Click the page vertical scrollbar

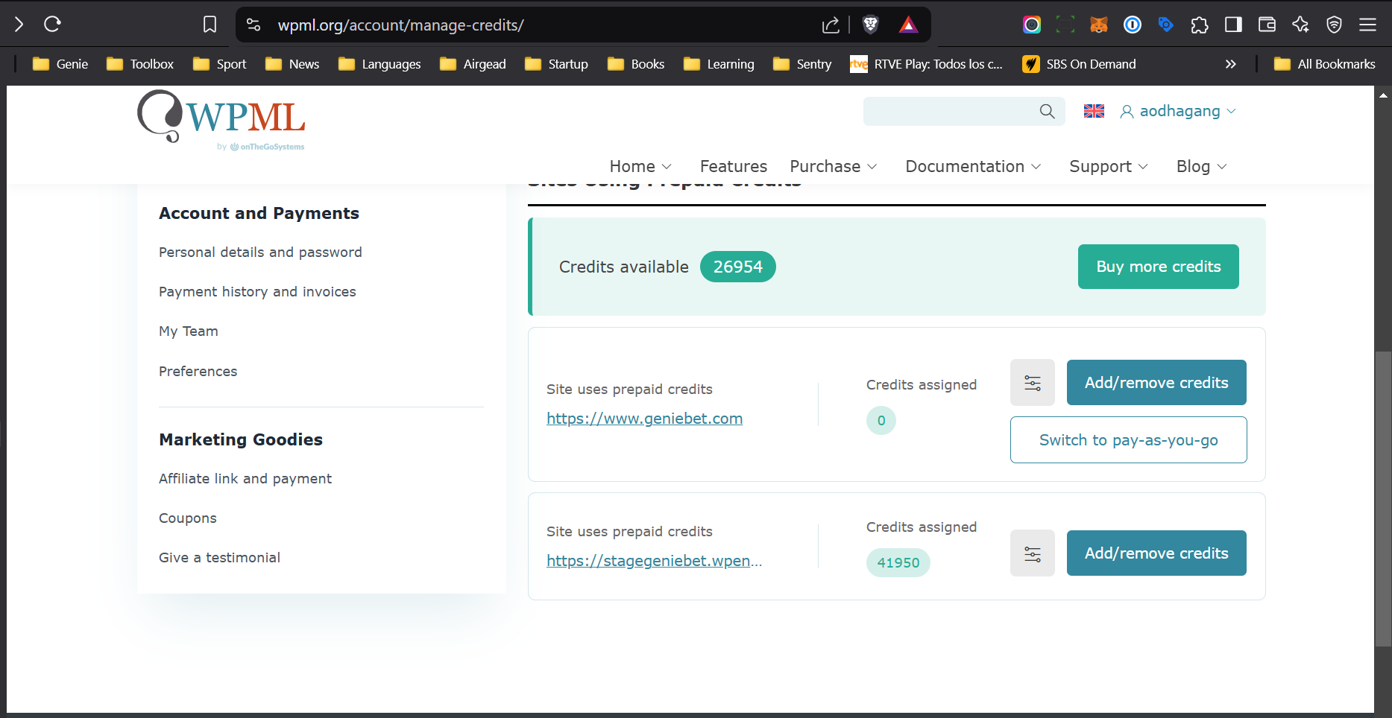1383,498
